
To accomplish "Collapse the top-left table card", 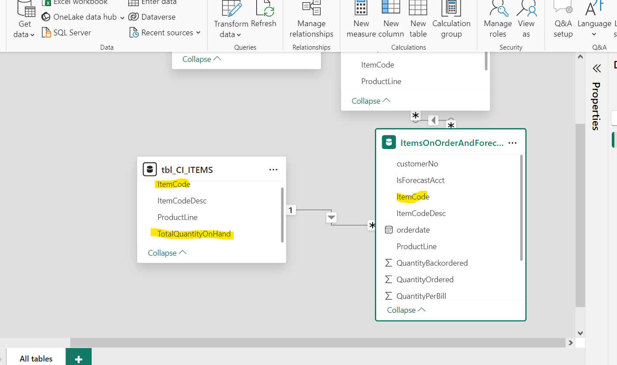I will (202, 59).
